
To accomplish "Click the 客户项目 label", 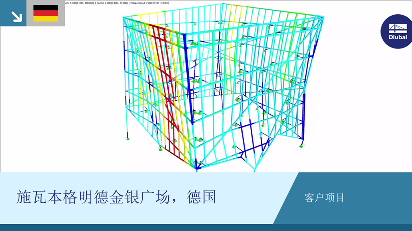I will point(324,198).
